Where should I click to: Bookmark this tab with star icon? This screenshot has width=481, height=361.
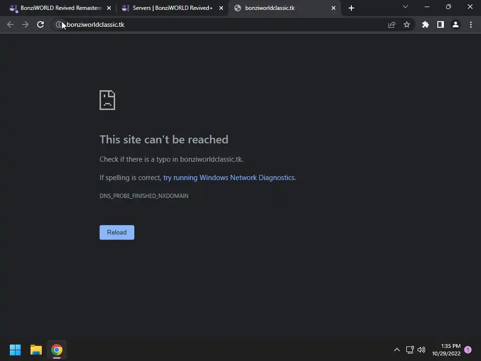pos(407,24)
